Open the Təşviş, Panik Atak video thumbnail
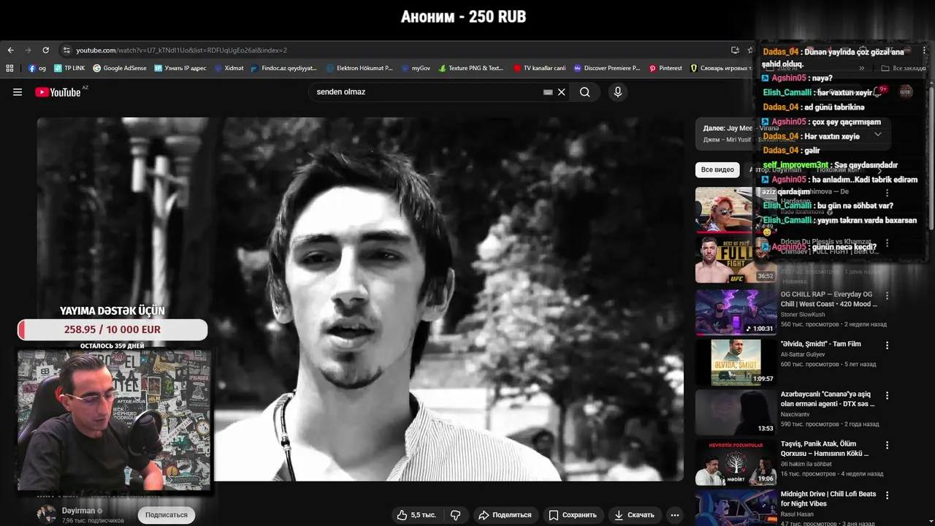 [736, 462]
